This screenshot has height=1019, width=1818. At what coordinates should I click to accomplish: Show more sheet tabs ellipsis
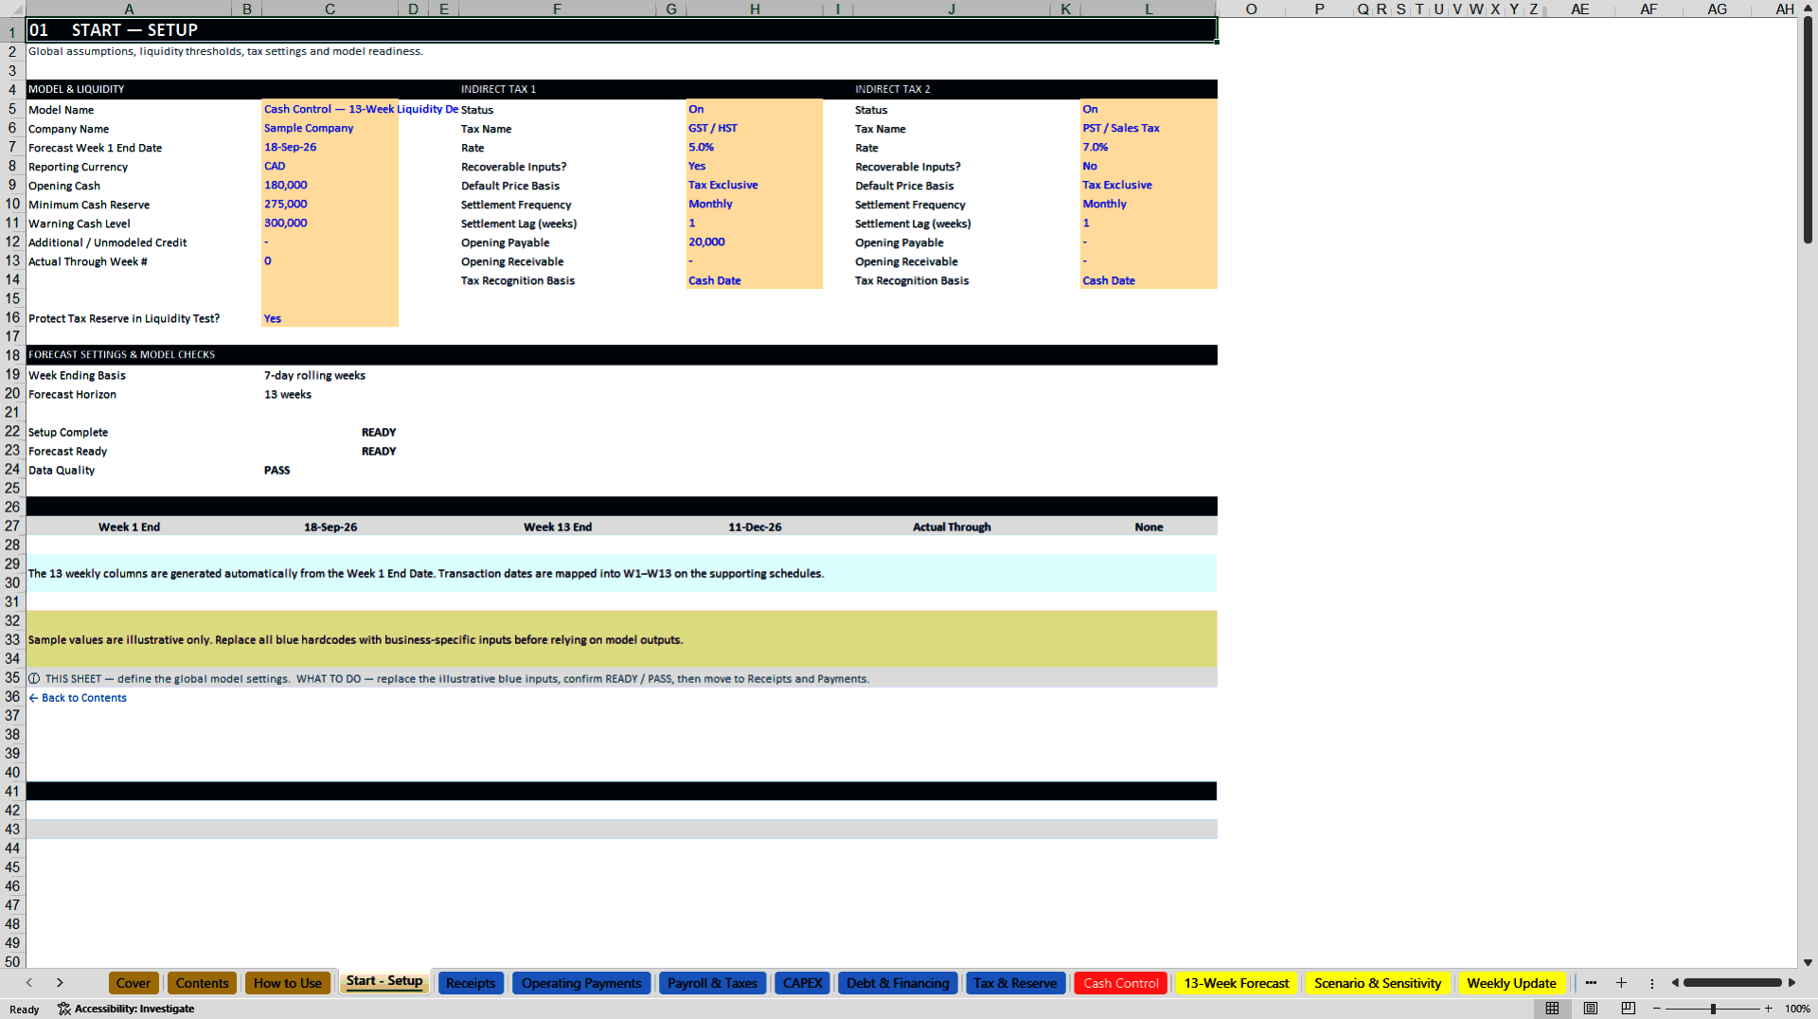point(1591,983)
